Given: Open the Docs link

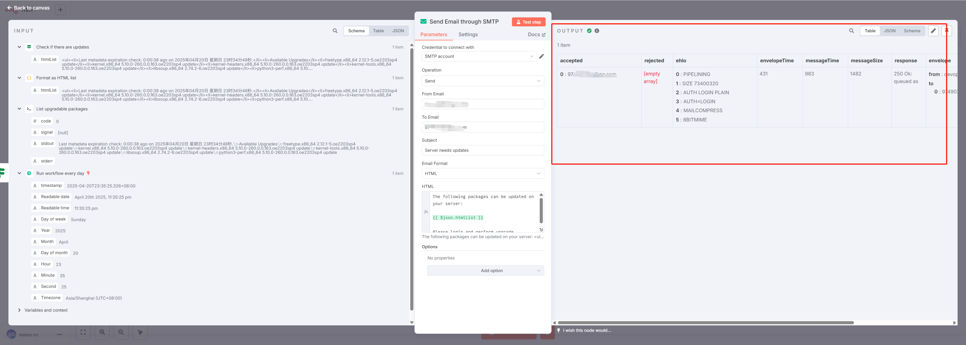Looking at the screenshot, I should (536, 34).
